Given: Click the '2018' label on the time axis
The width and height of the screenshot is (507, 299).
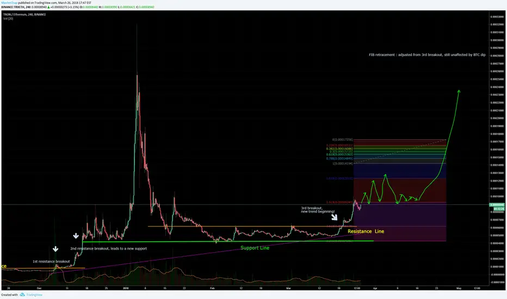Looking at the screenshot, I should [x=126, y=288].
